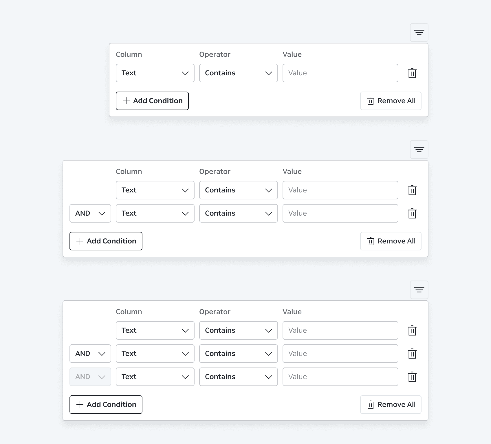Expand the Contains dropdown in the bottom panel's last row
The width and height of the screenshot is (491, 444).
pos(239,377)
